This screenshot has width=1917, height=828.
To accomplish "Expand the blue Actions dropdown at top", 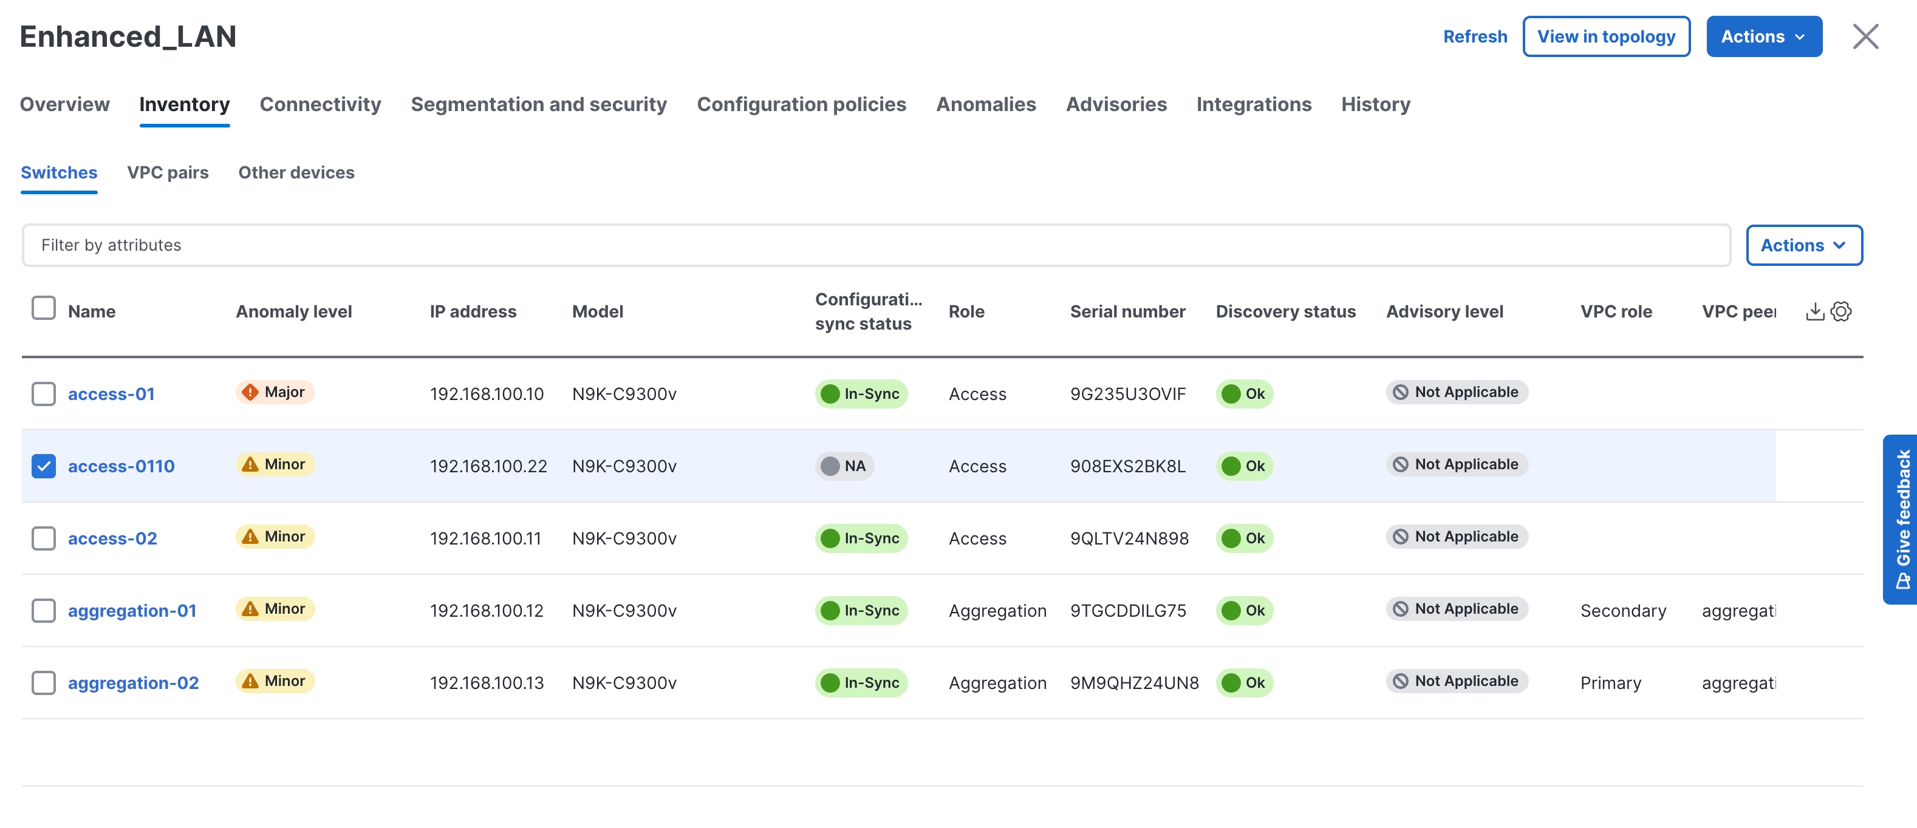I will [1763, 36].
